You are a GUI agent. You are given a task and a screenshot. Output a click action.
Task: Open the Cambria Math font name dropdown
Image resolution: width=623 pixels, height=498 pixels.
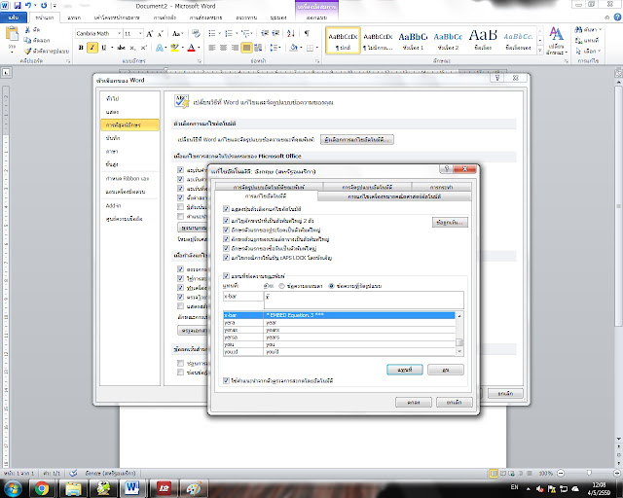pyautogui.click(x=119, y=34)
